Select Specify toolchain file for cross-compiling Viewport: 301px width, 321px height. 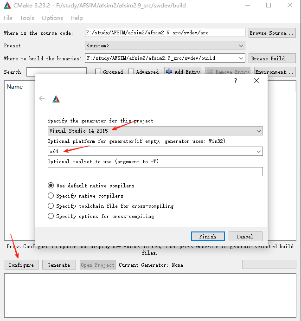click(51, 206)
